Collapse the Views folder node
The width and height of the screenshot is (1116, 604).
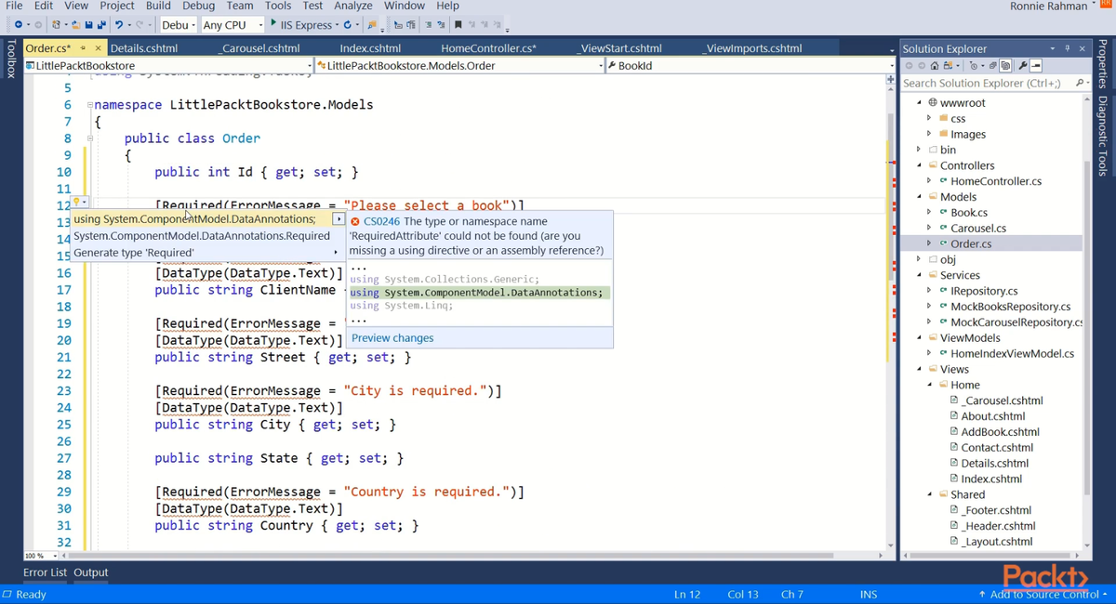(x=919, y=369)
